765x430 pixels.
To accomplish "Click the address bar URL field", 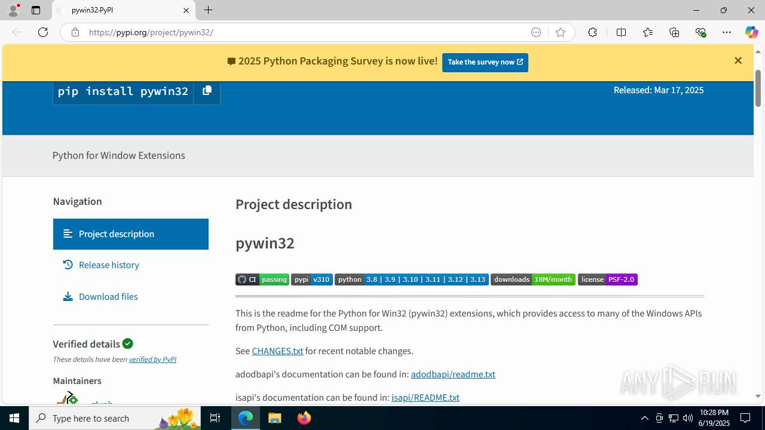I will [x=305, y=32].
